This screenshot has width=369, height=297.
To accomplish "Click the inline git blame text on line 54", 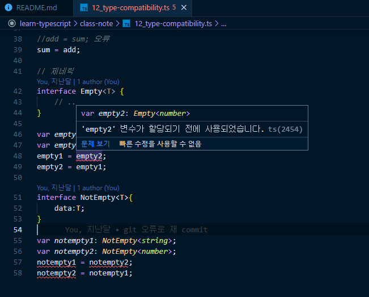I will click(x=136, y=230).
